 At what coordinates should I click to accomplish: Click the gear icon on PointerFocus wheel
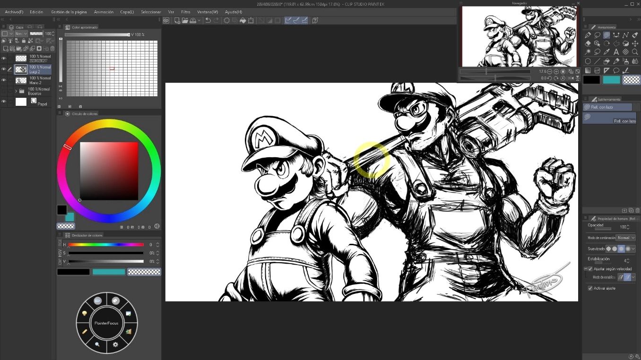tap(115, 344)
